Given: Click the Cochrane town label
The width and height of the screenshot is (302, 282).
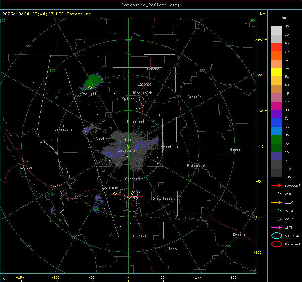Looking at the screenshot, I should 110,187.
